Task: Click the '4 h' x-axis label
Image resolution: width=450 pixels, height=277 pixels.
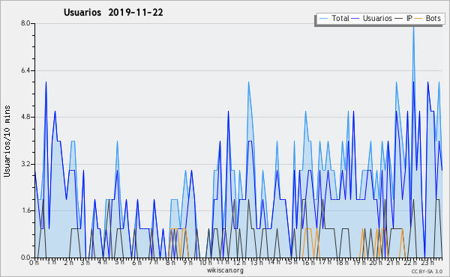Action: (102, 262)
